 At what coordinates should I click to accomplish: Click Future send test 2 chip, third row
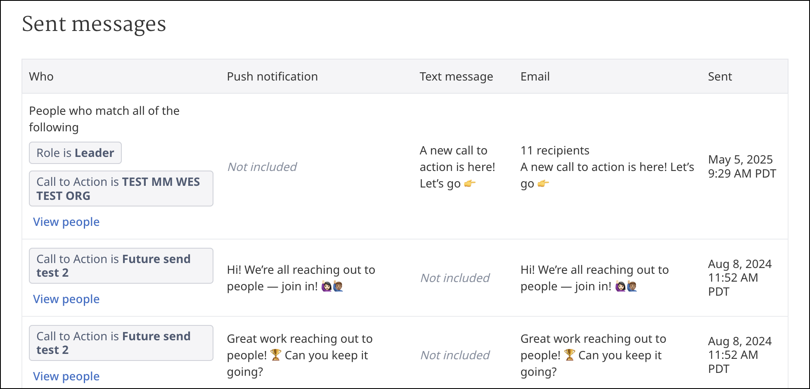tap(121, 343)
